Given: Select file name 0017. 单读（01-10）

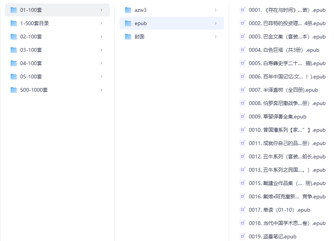Looking at the screenshot, I should pyautogui.click(x=279, y=210).
